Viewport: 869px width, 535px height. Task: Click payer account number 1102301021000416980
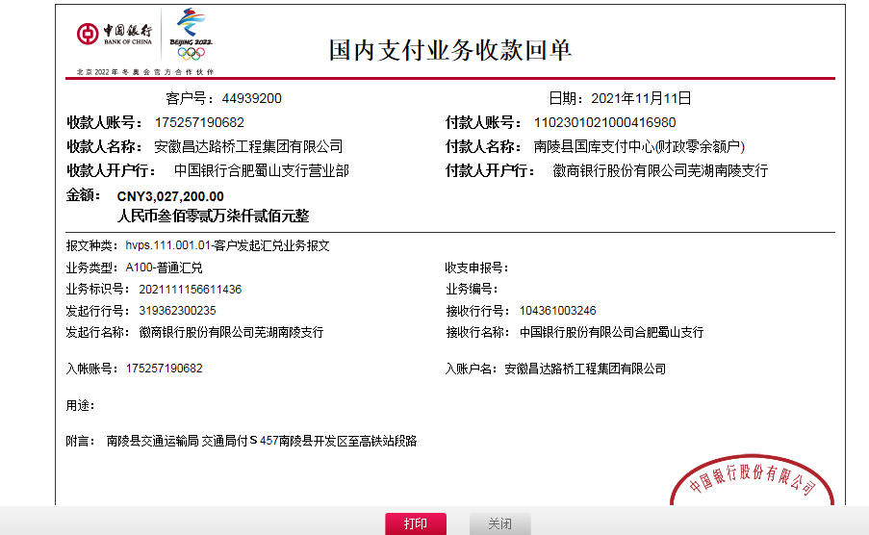[x=604, y=122]
